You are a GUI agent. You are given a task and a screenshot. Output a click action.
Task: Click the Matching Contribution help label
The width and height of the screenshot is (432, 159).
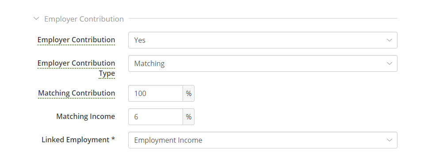pos(76,93)
